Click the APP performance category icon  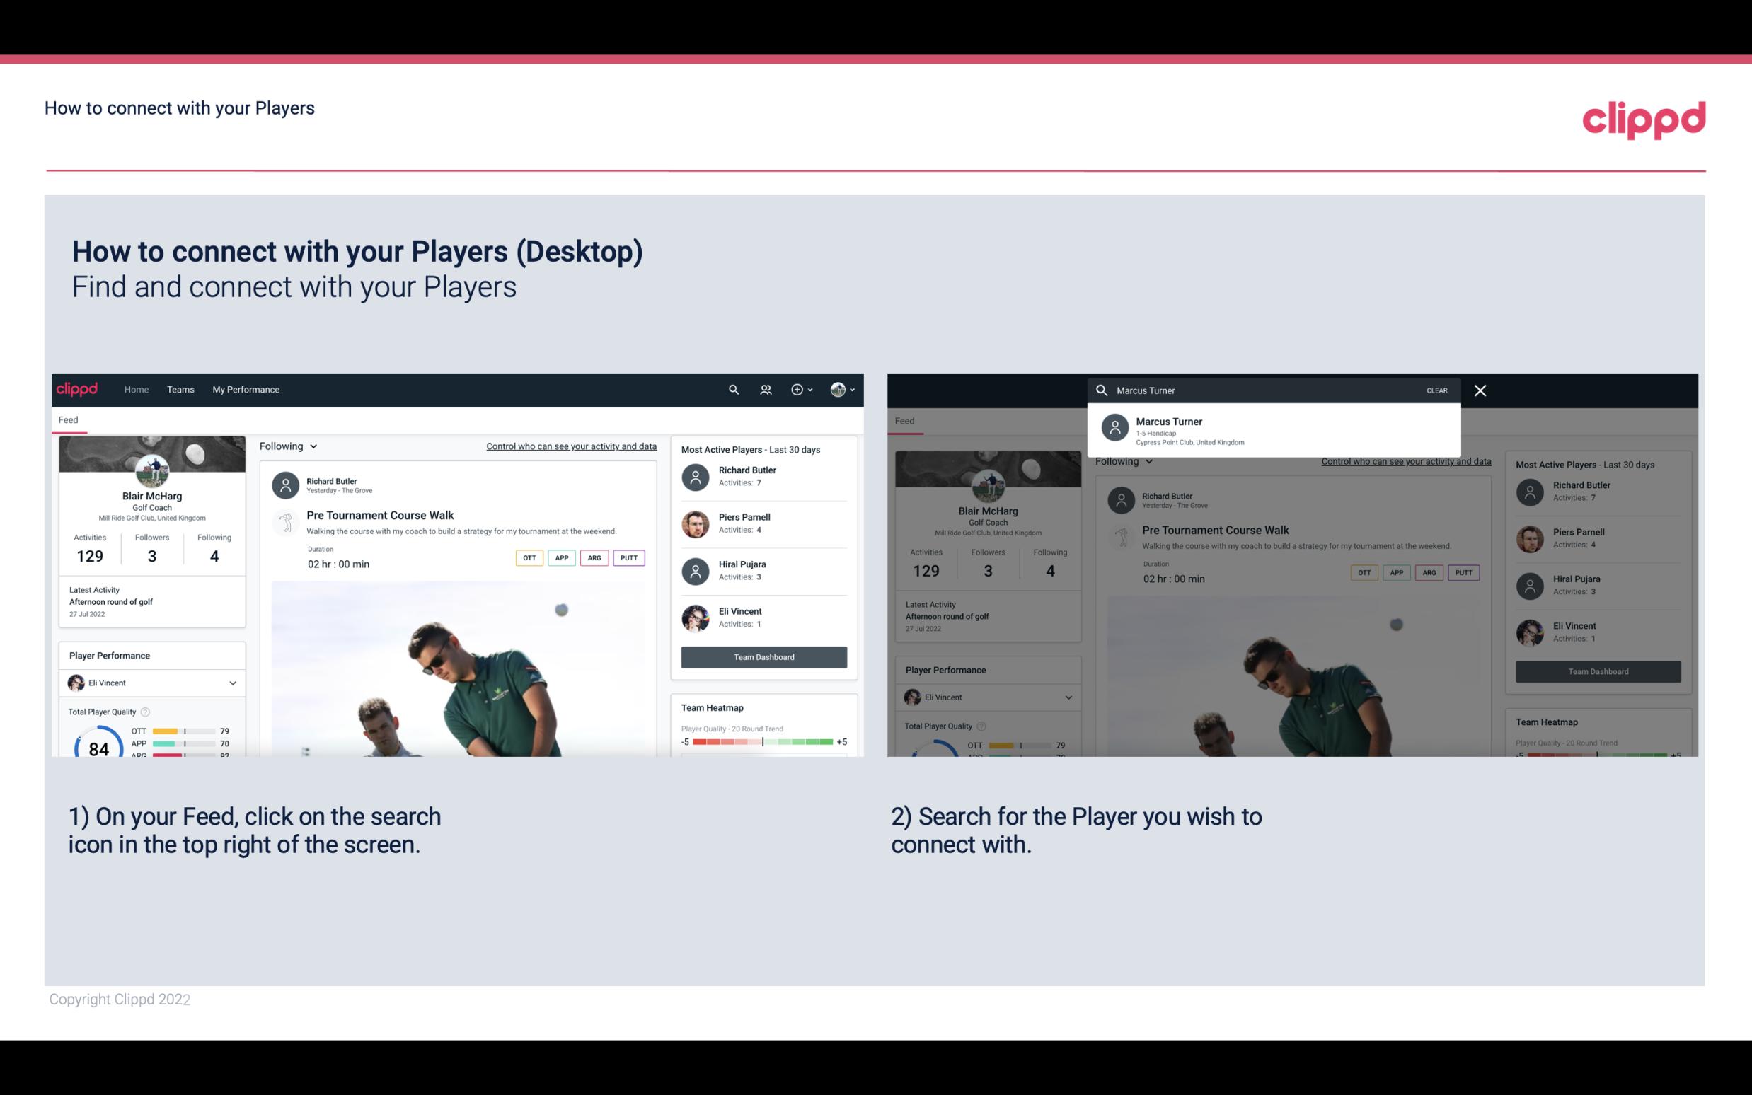coord(561,557)
